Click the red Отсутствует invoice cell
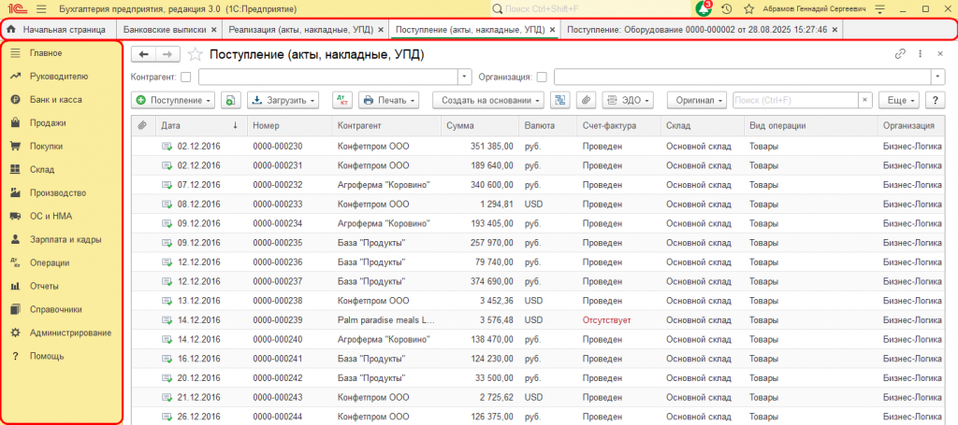958x425 pixels. (606, 320)
